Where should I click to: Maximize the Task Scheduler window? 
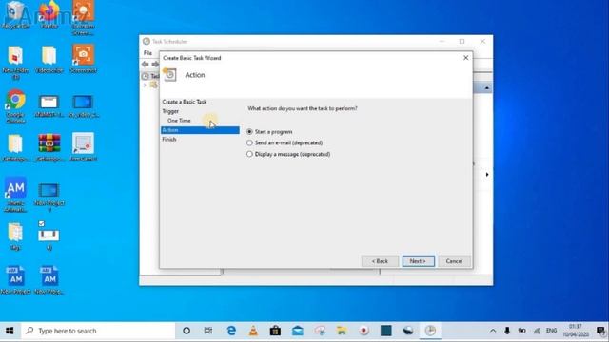(x=462, y=42)
